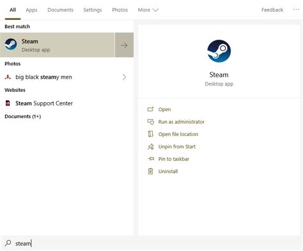Choose Pin to taskbar
This screenshot has height=251, width=303.
174,159
